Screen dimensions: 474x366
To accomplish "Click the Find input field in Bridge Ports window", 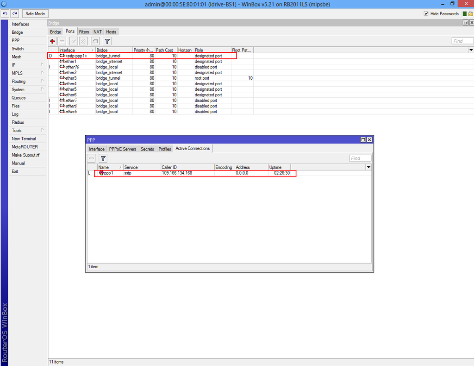I will 462,41.
